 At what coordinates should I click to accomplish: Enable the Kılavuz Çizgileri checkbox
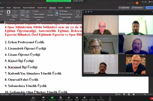coord(33,14)
